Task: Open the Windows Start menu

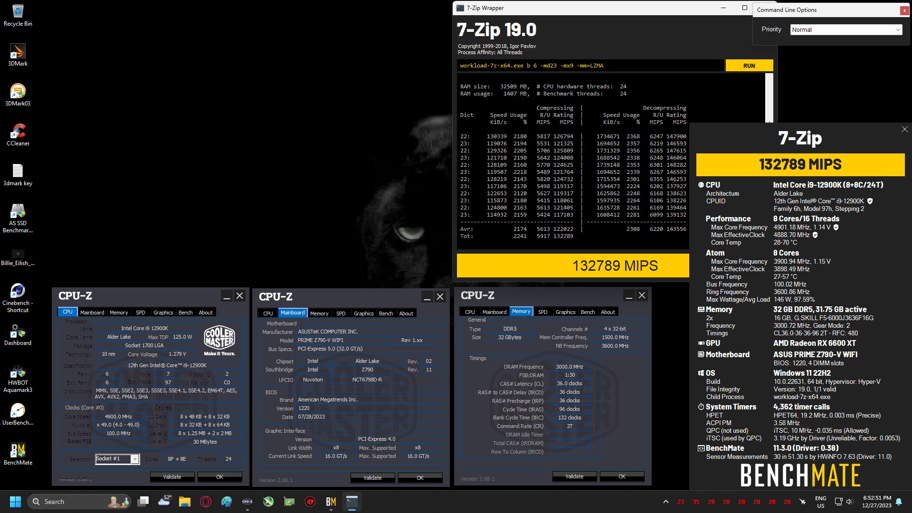Action: 15,502
